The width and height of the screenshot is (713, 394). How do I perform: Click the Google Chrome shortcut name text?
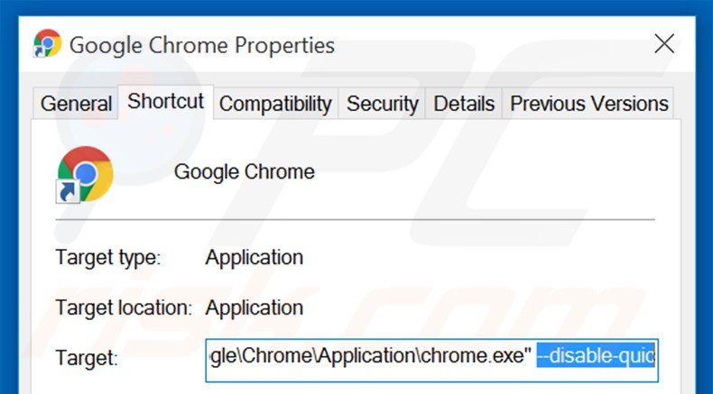click(x=244, y=171)
